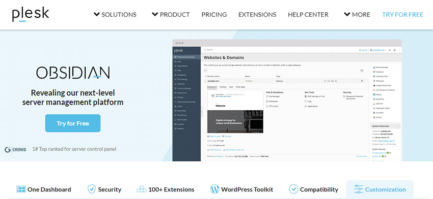Click the Preview link below the thumbnail
The width and height of the screenshot is (433, 199).
pos(227,136)
